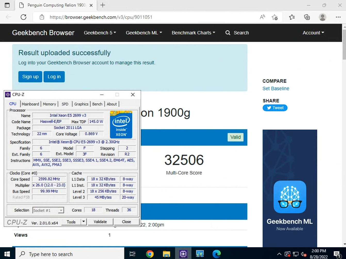Click the Haswell-E/EP code name value
This screenshot has width=346, height=259.
click(51, 122)
